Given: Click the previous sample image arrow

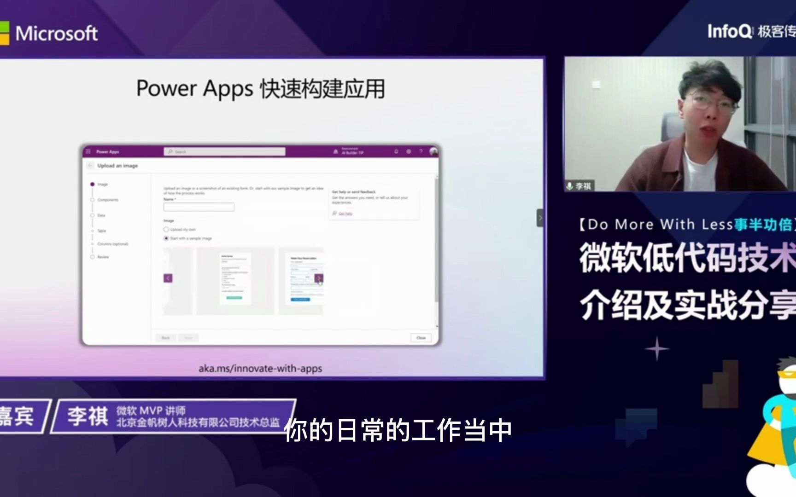Looking at the screenshot, I should tap(168, 278).
